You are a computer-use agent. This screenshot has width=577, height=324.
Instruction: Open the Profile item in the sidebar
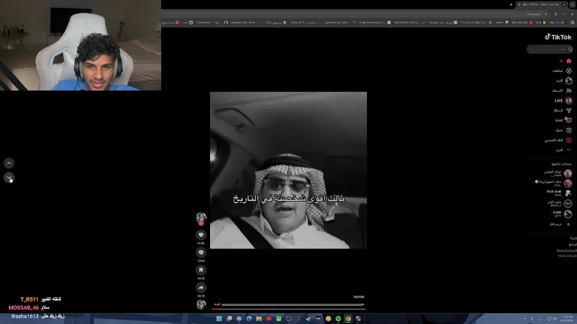point(558,140)
